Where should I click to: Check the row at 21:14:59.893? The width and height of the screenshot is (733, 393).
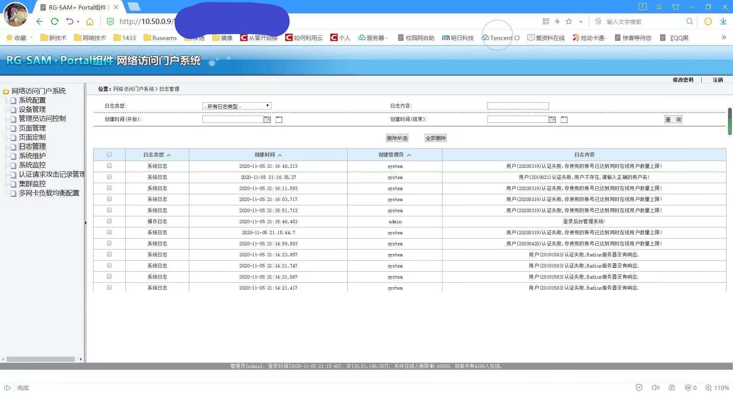click(109, 243)
